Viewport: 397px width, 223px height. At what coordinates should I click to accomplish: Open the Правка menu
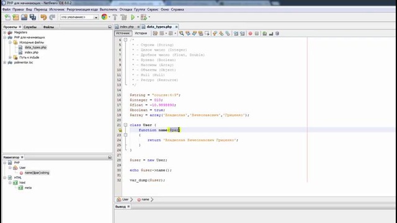18,9
